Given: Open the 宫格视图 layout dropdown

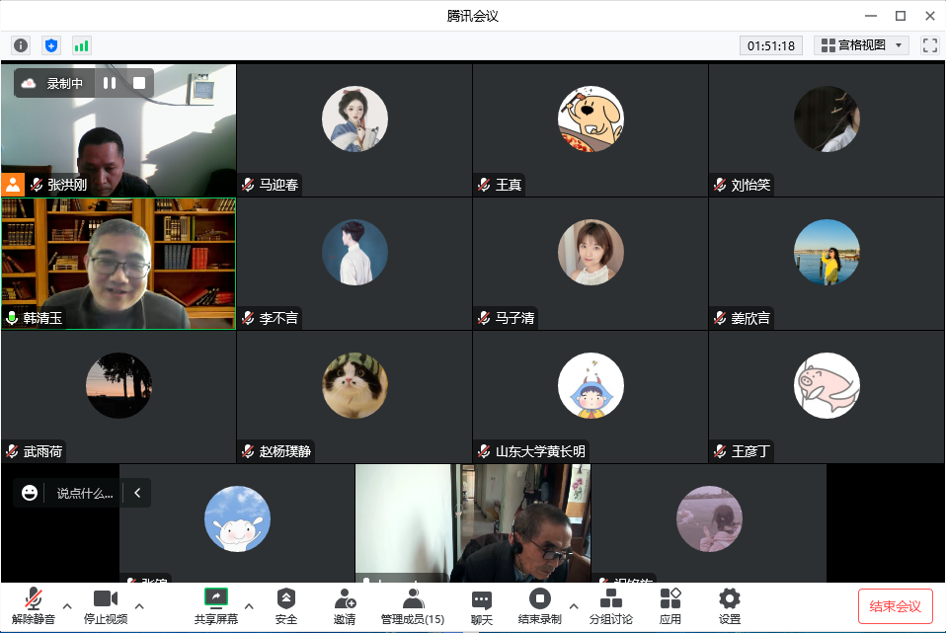Looking at the screenshot, I should coord(861,45).
